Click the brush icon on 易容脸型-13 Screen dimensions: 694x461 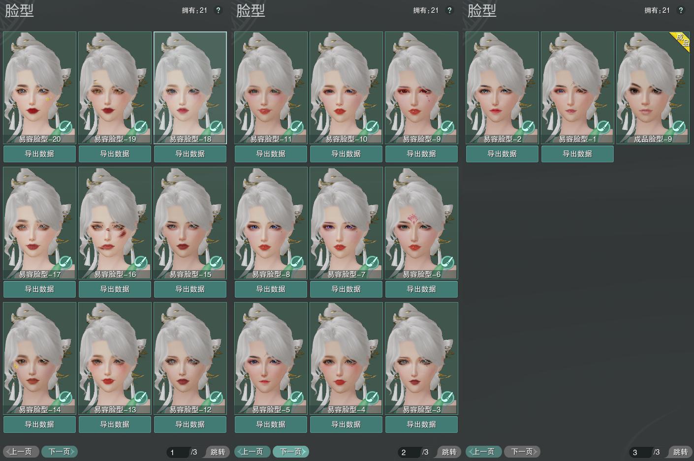tap(141, 398)
